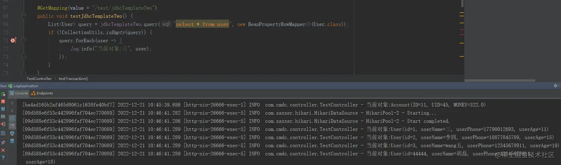Viewport: 561px width, 165px height.
Task: Click the sql: parameter hint on line 69
Action: point(166,24)
